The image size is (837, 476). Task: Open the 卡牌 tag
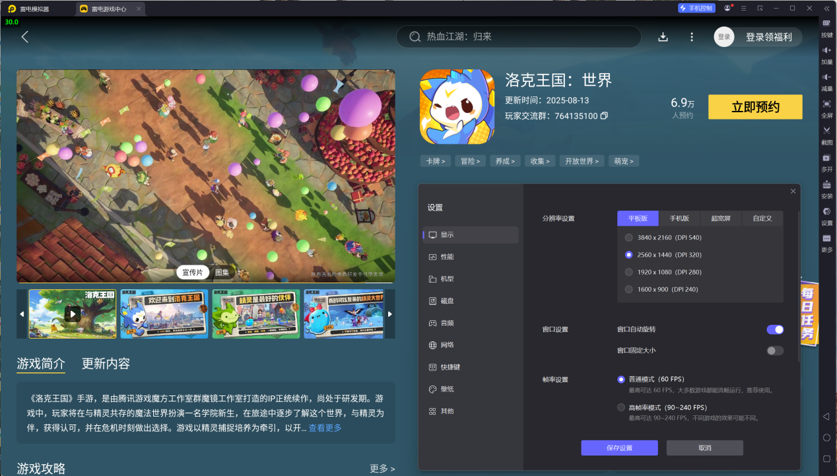435,161
